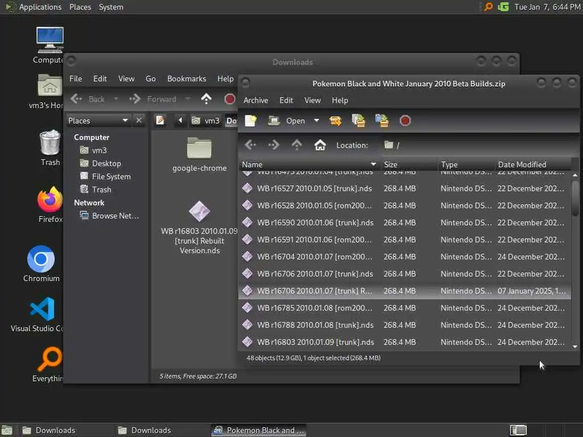The height and width of the screenshot is (437, 583).
Task: Open the Downloads window File menu
Action: click(76, 79)
